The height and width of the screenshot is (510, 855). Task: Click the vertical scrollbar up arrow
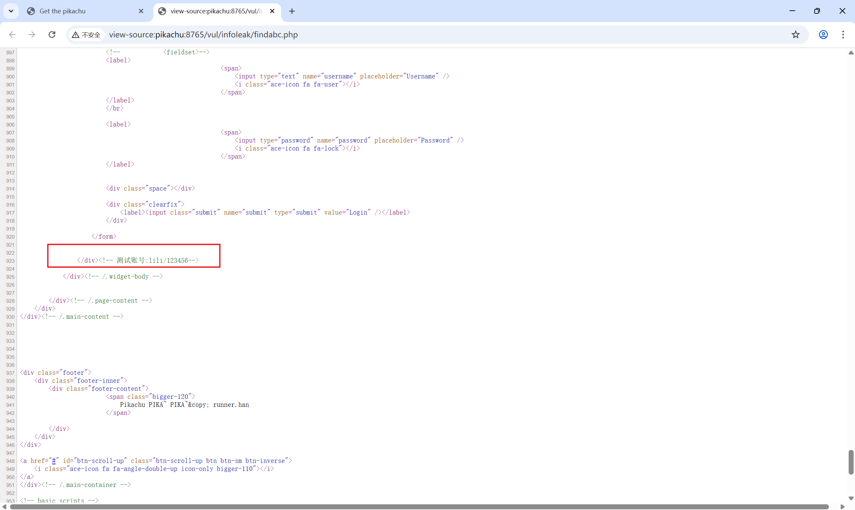click(x=851, y=53)
